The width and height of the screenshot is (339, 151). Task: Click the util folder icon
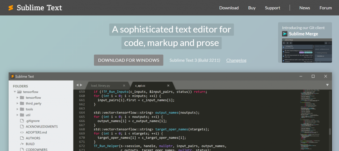[22, 115]
